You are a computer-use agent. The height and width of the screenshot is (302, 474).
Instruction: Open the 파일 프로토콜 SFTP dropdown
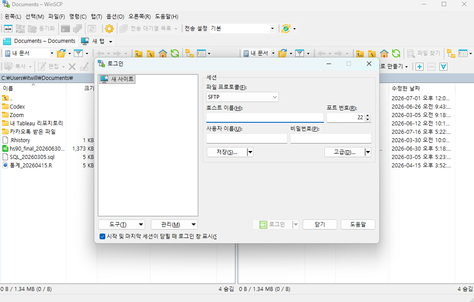(x=243, y=97)
